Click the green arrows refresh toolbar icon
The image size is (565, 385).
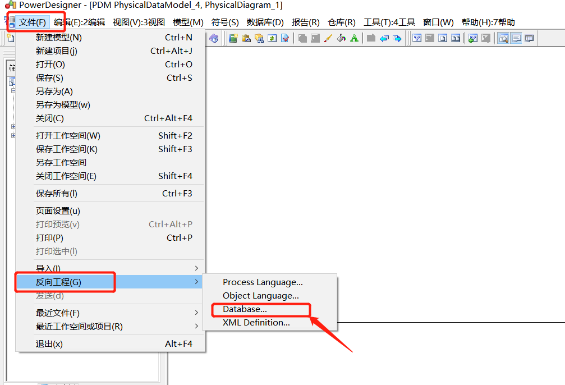point(272,38)
